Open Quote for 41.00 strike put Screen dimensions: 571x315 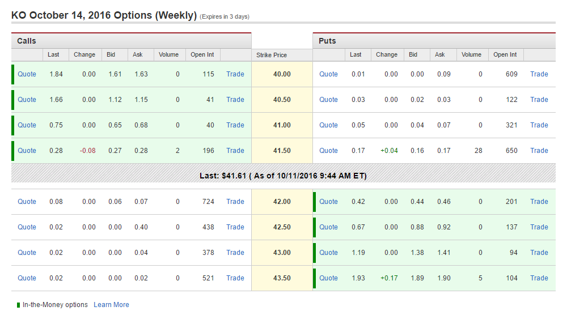point(328,125)
